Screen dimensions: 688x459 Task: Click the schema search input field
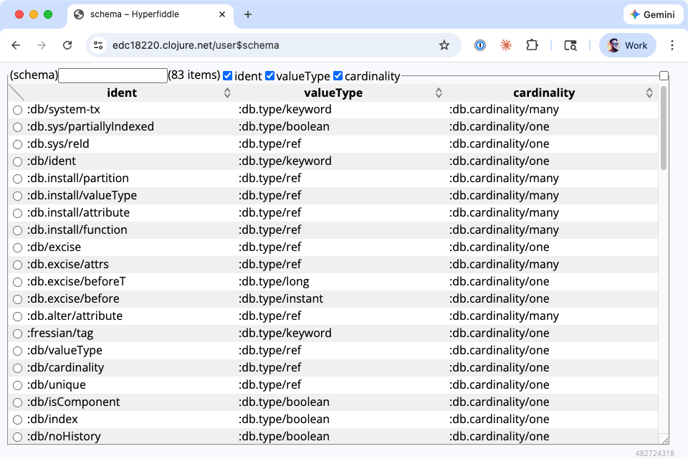click(x=113, y=75)
